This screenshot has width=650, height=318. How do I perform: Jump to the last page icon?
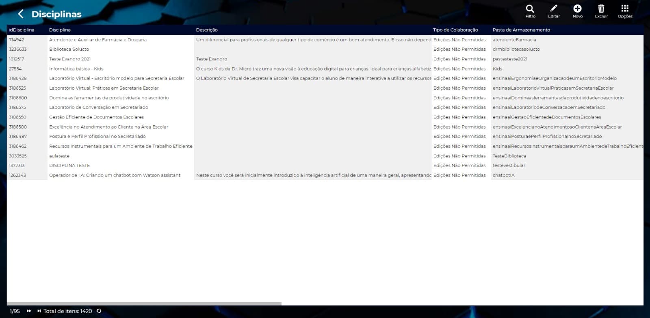[x=39, y=311]
